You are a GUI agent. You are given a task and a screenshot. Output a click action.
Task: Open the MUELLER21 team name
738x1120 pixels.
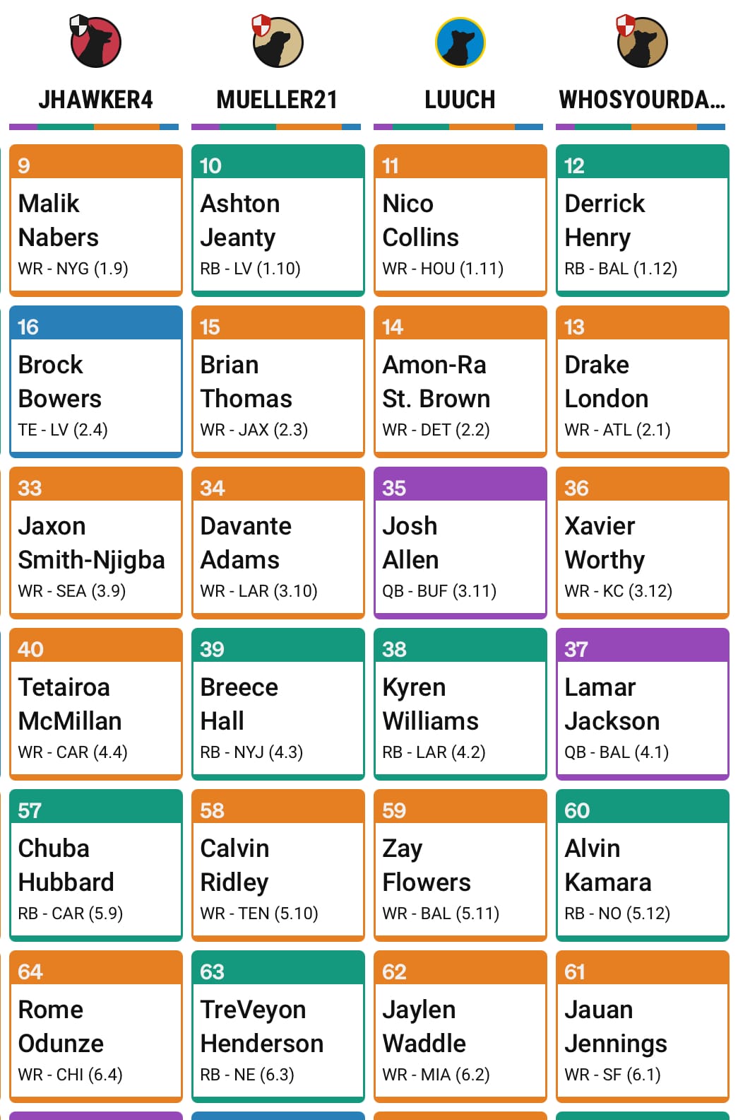click(278, 100)
